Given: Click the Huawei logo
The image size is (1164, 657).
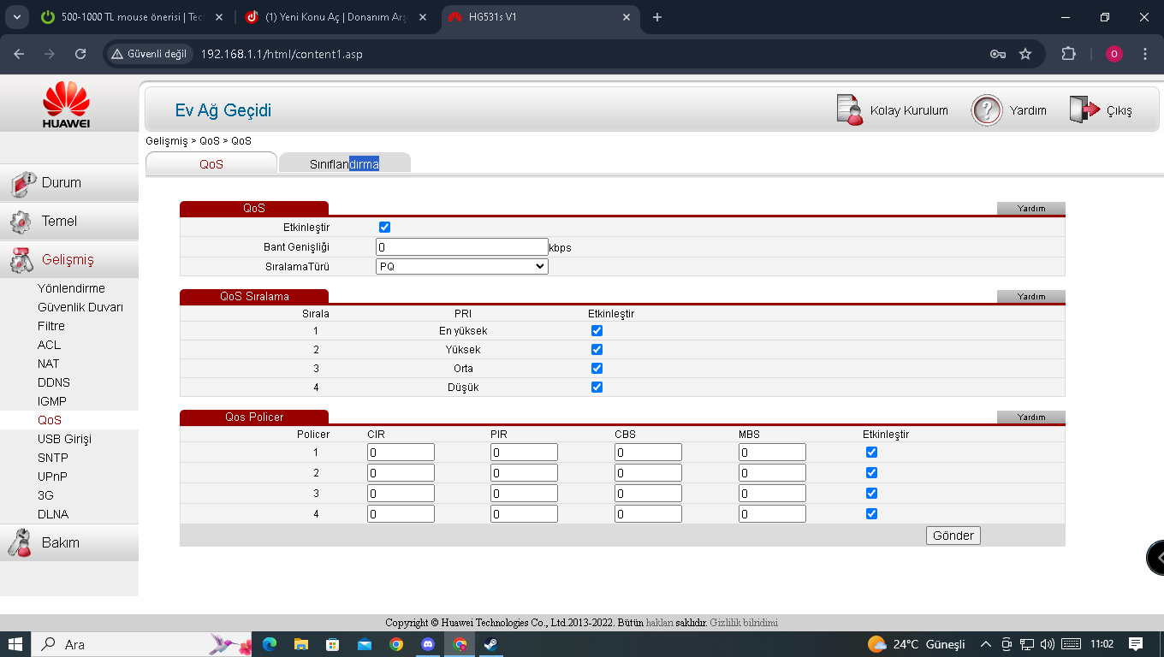Looking at the screenshot, I should [67, 104].
